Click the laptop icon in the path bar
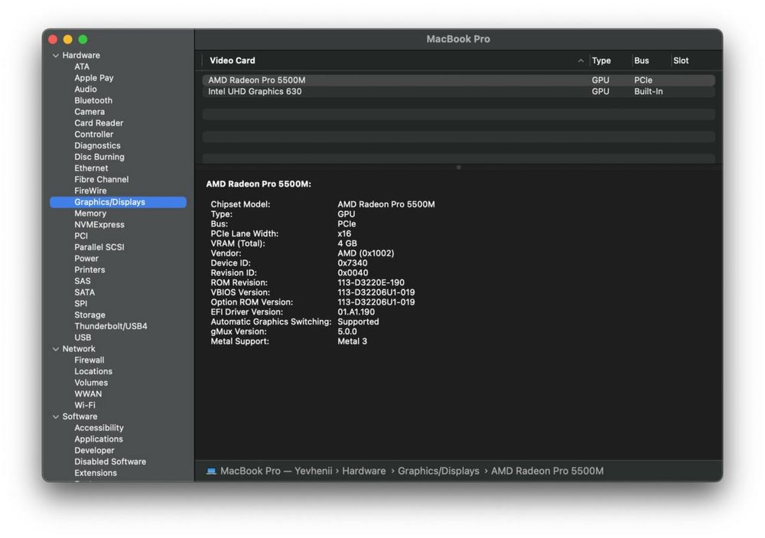Screen dimensions: 765x538 [x=211, y=471]
